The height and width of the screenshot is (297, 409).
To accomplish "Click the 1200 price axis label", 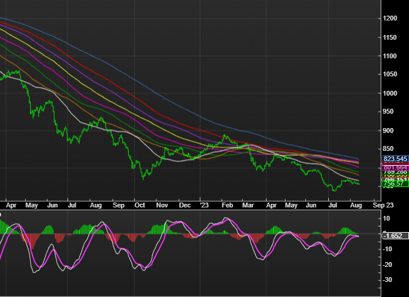I will click(x=390, y=18).
